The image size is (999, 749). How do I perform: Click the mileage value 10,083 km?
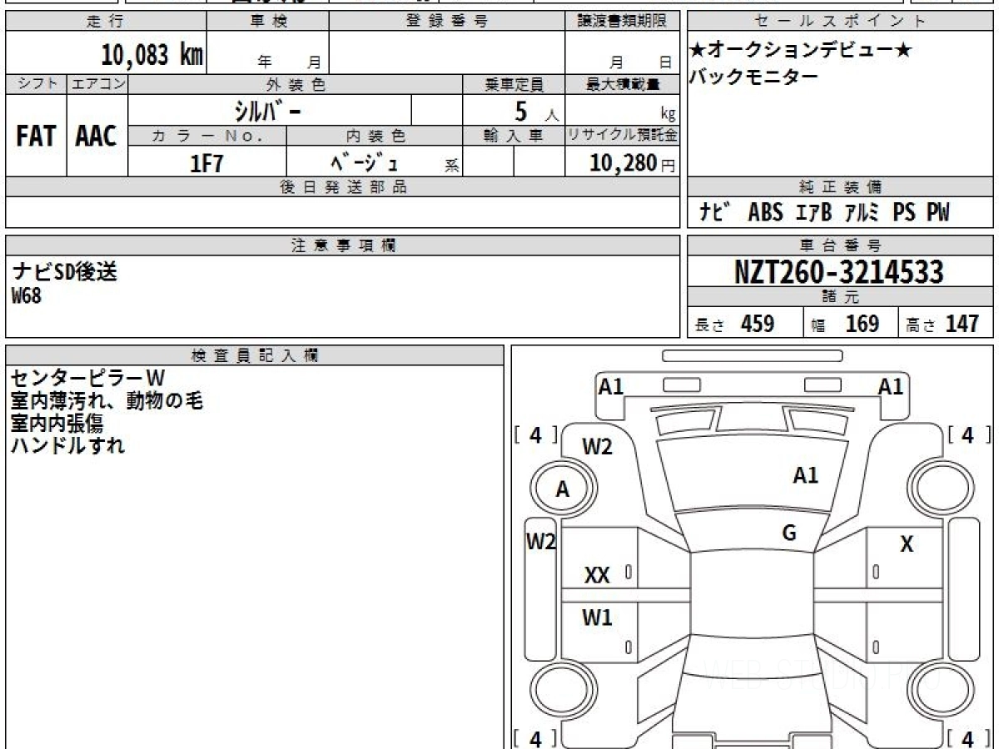(x=152, y=55)
